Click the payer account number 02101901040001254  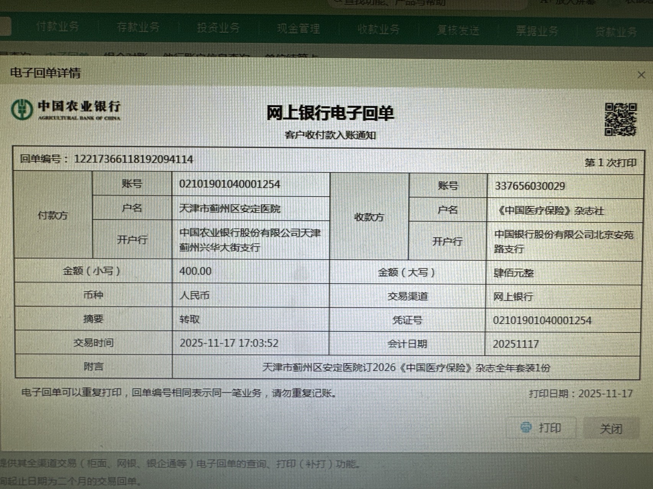pos(230,184)
